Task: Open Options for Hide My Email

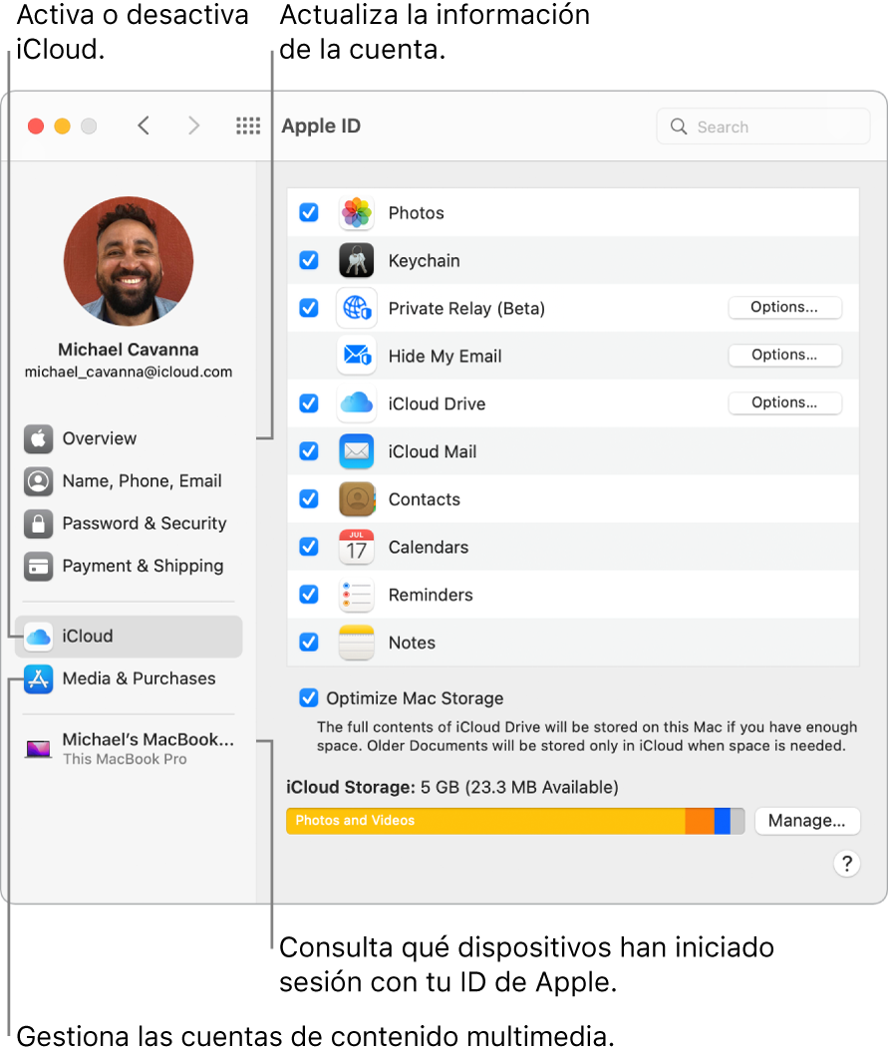Action: (784, 355)
